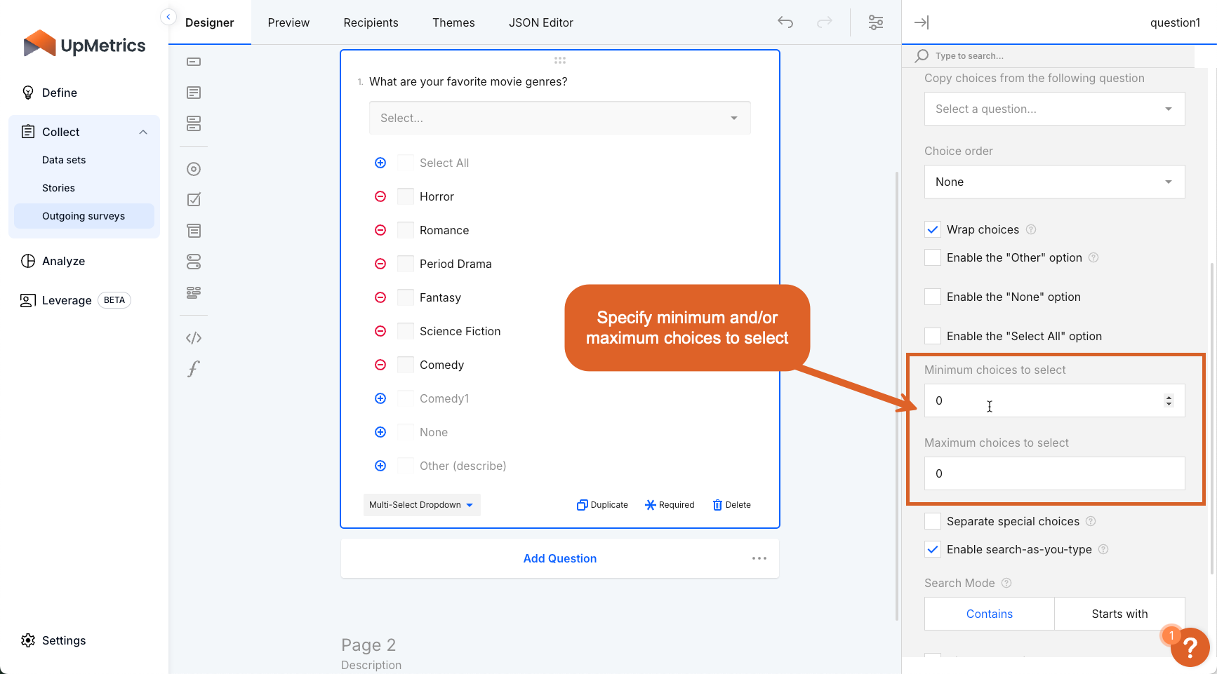Open the help question mark bubble
The width and height of the screenshot is (1217, 674).
click(x=1190, y=647)
